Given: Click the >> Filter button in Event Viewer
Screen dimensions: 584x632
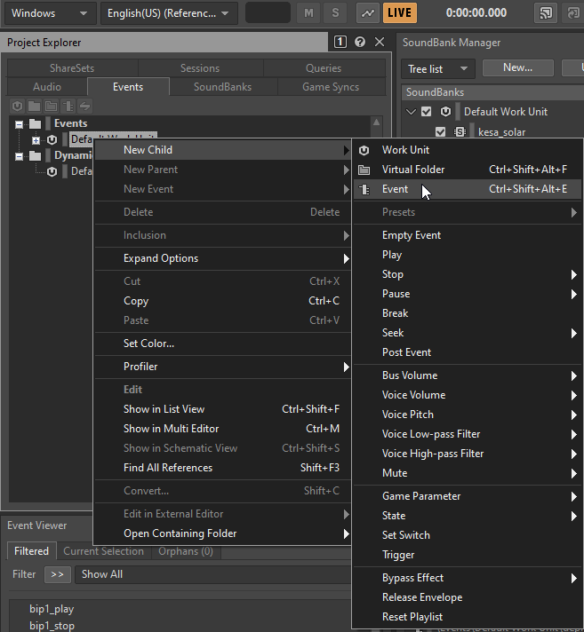Looking at the screenshot, I should 58,574.
